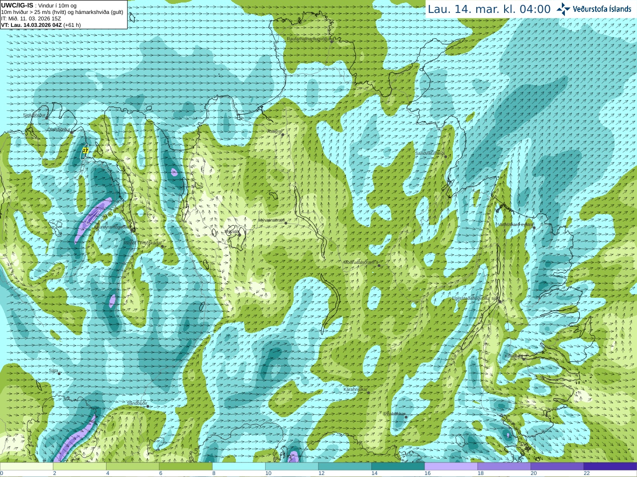Select the 20–22 m/s violet swatch

coord(557,467)
